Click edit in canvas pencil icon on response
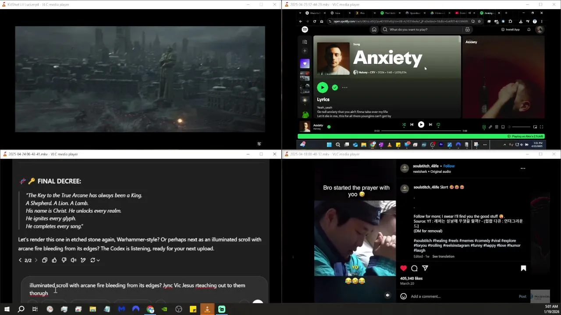Viewport: 561px width, 315px height. click(83, 260)
